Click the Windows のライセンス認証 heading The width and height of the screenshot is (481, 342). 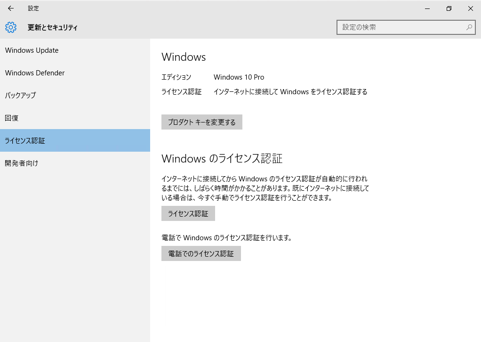pos(222,158)
